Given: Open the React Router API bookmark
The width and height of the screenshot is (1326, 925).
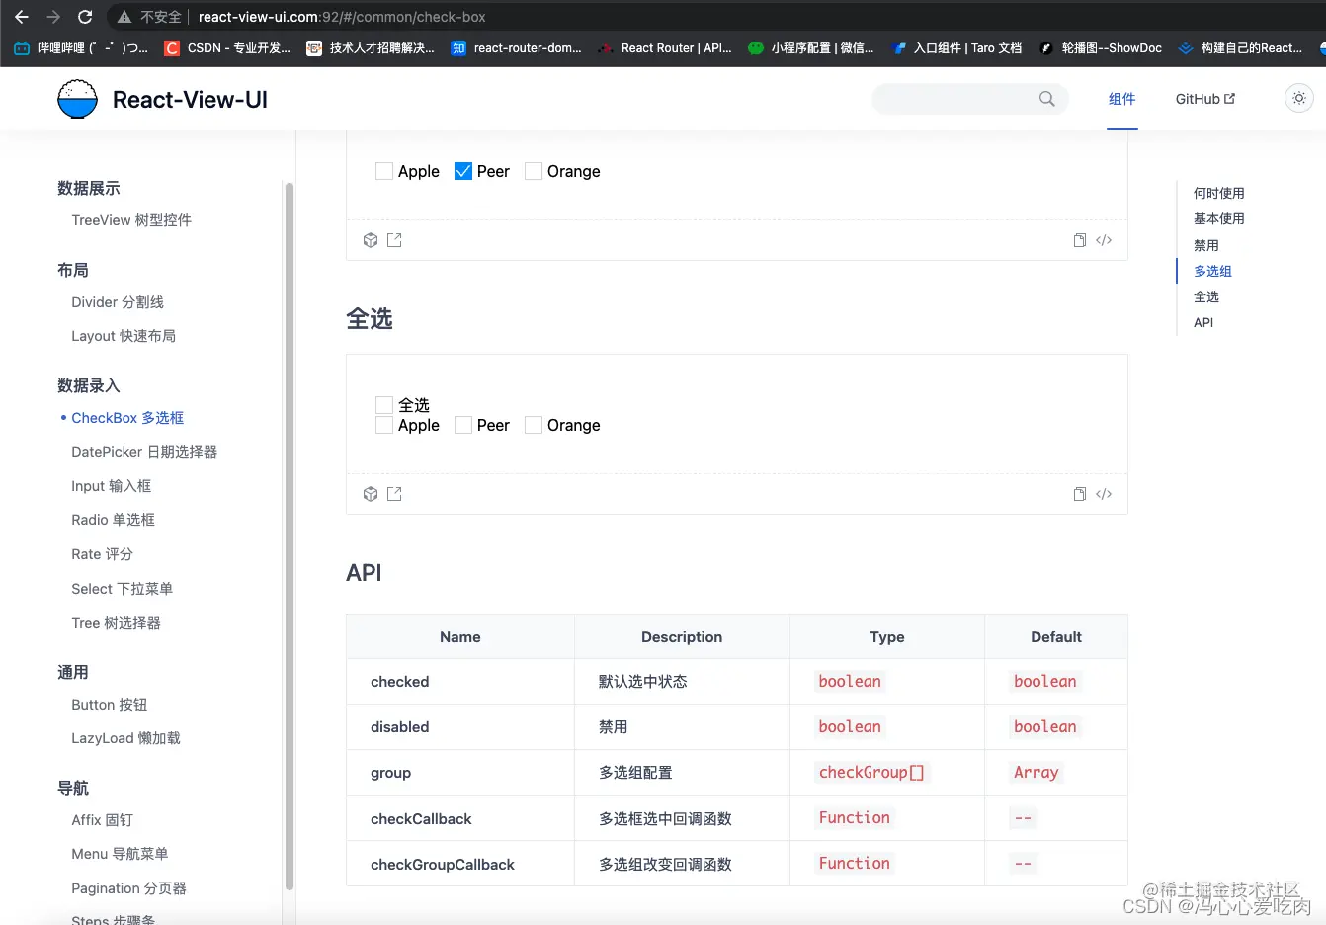Looking at the screenshot, I should (665, 47).
